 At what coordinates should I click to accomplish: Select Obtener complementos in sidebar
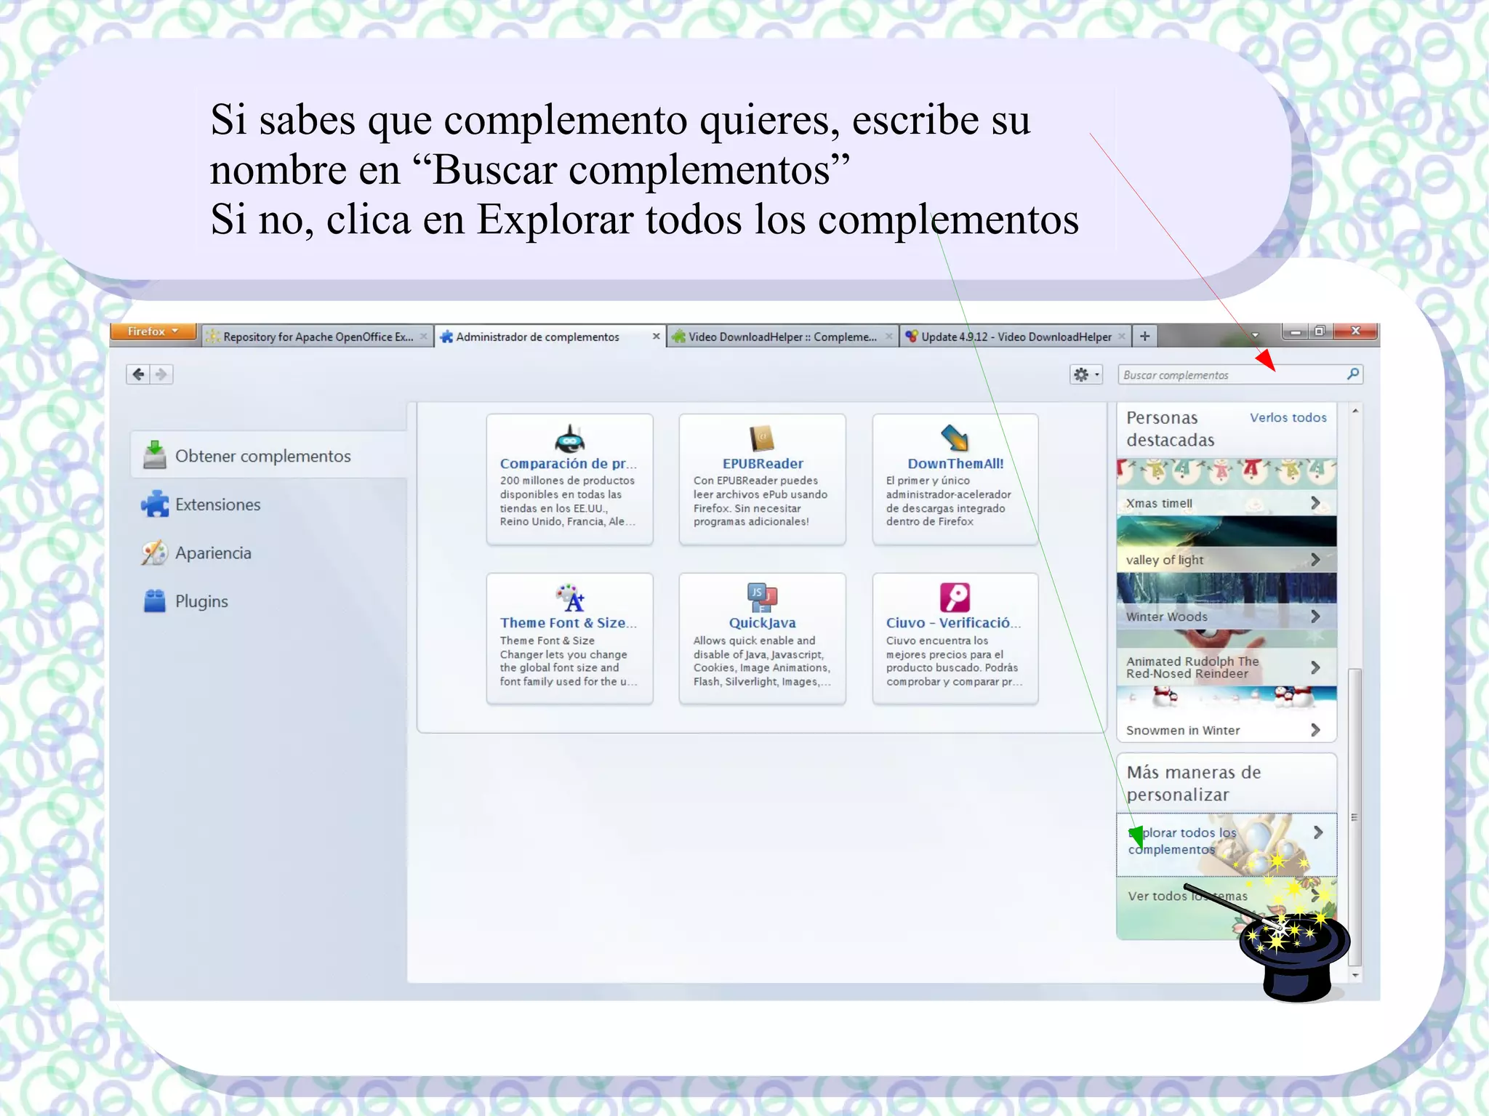(x=268, y=455)
